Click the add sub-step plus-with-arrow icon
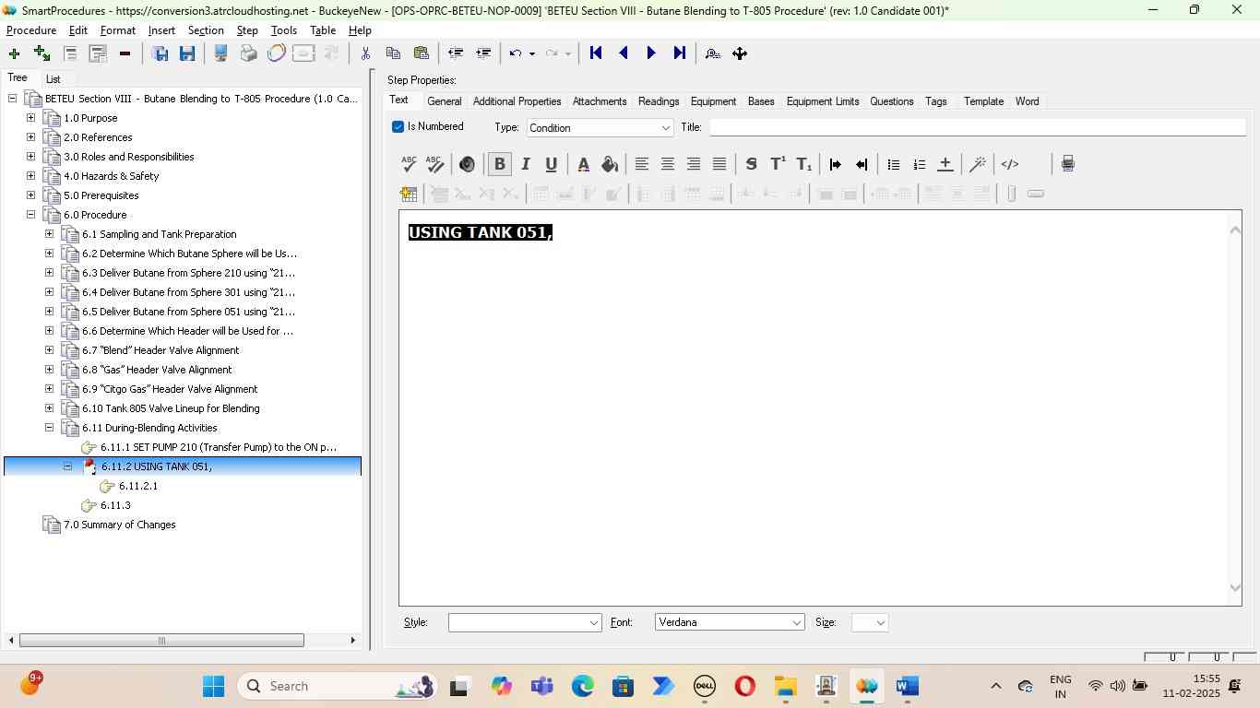The height and width of the screenshot is (708, 1260). click(x=42, y=53)
